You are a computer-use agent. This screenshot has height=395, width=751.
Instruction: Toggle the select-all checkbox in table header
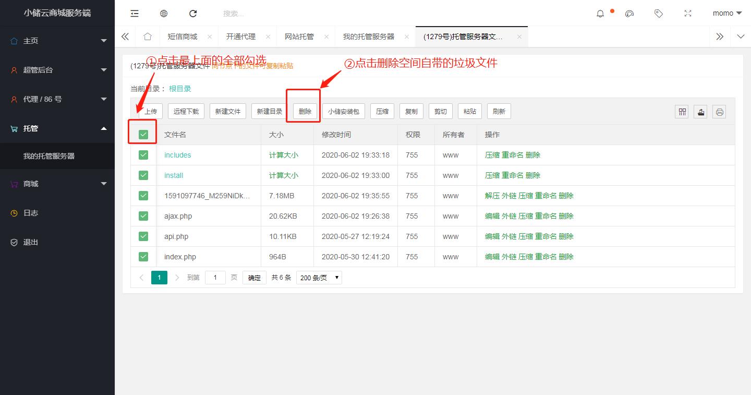point(143,135)
